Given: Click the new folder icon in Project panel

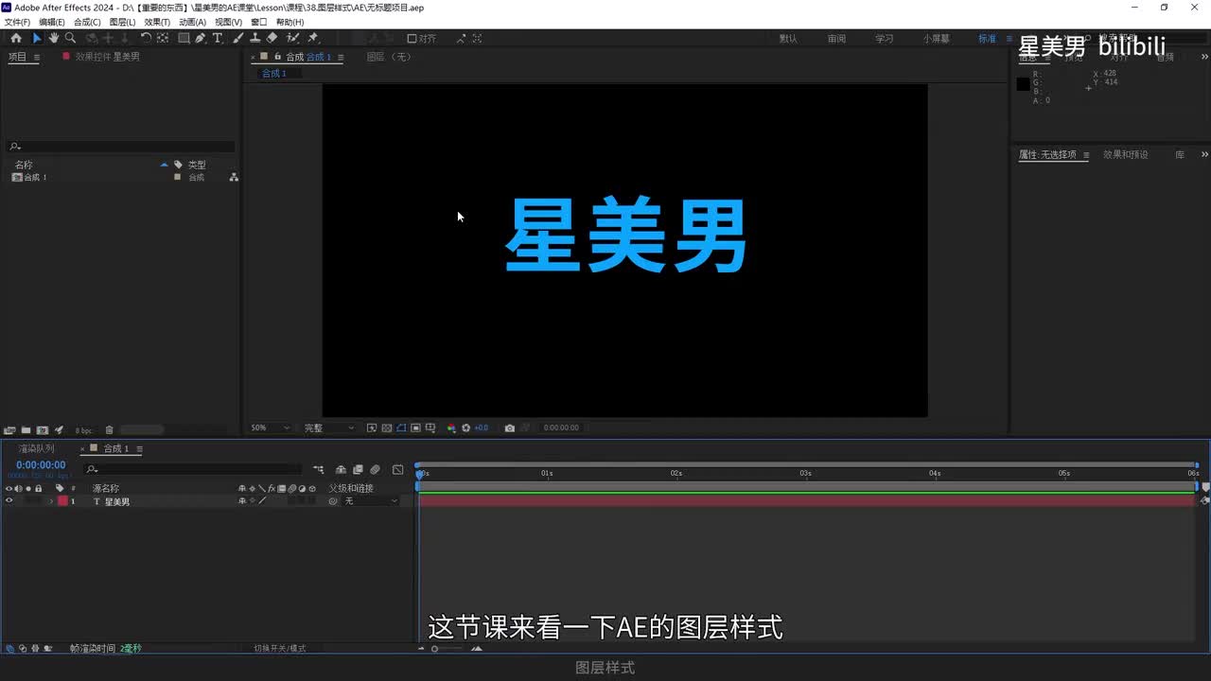Looking at the screenshot, I should [x=26, y=429].
